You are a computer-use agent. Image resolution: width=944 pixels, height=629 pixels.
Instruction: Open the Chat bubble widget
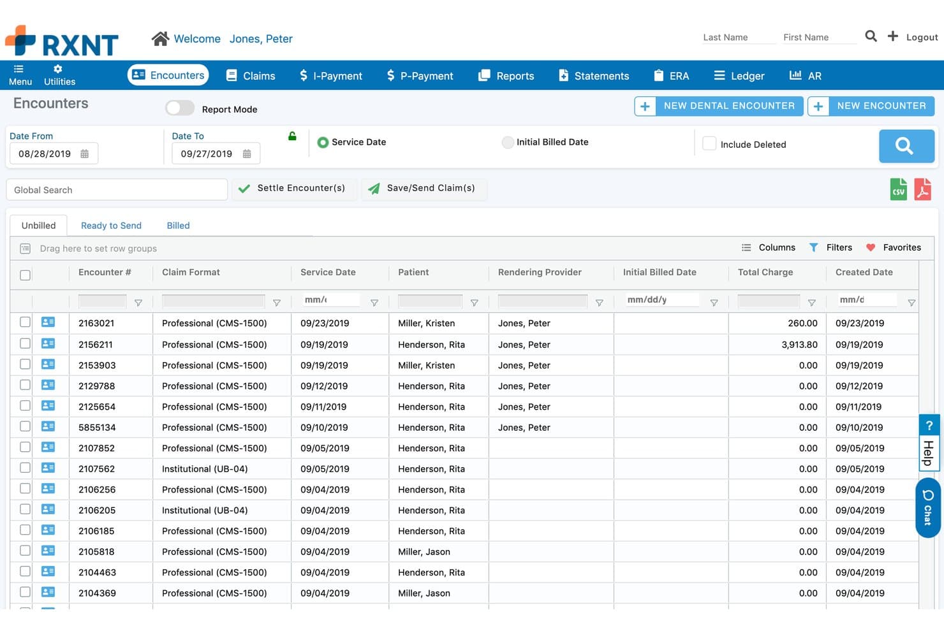pos(928,508)
